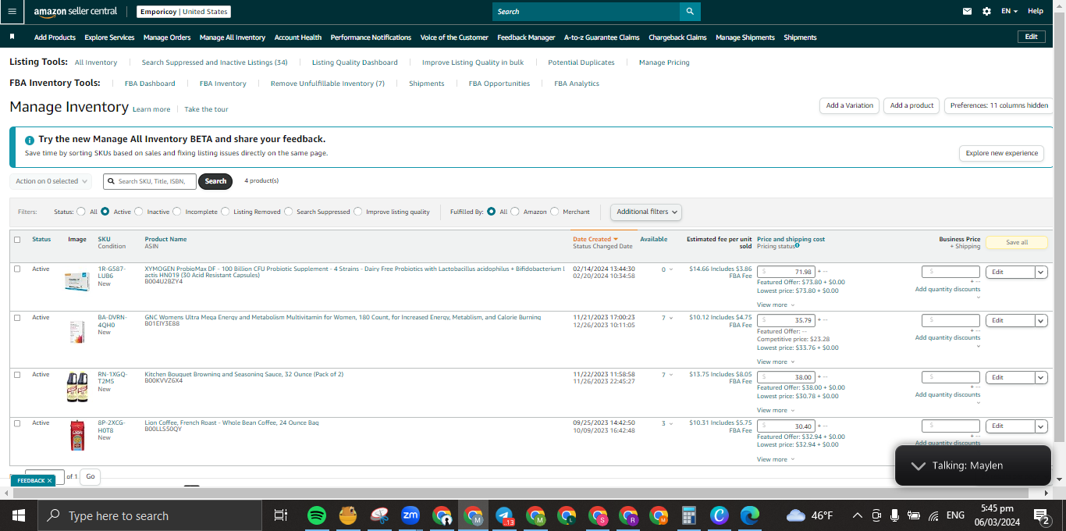Select the Lion Coffee row checkbox
The image size is (1066, 531).
coord(17,422)
